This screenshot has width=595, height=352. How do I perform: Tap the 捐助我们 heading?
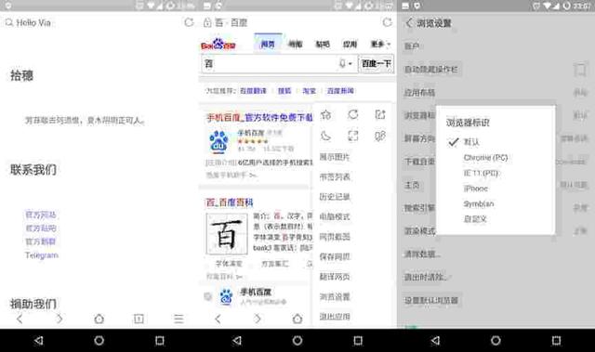33,304
